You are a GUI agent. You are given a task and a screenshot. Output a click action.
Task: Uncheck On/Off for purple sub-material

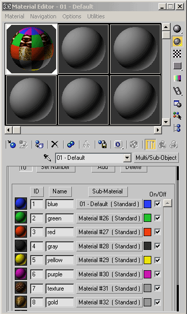[x=157, y=274]
